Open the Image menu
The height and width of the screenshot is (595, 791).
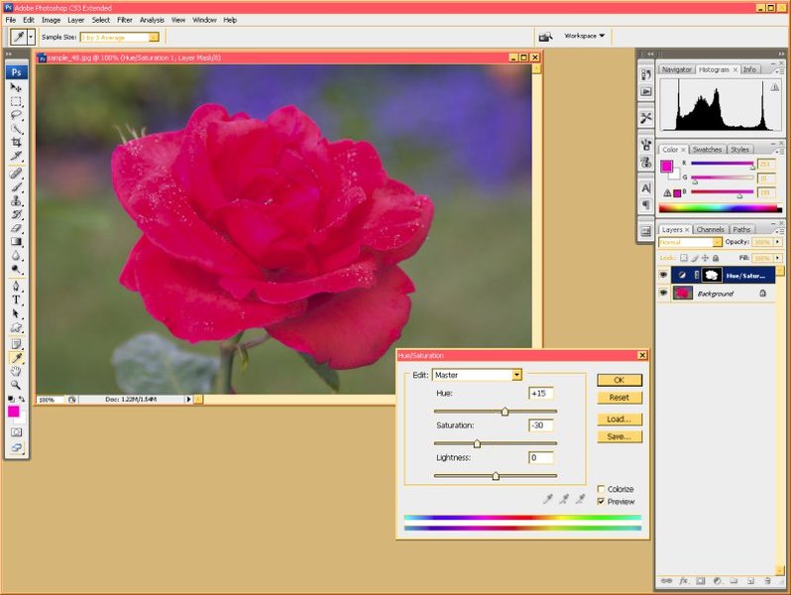[x=51, y=20]
